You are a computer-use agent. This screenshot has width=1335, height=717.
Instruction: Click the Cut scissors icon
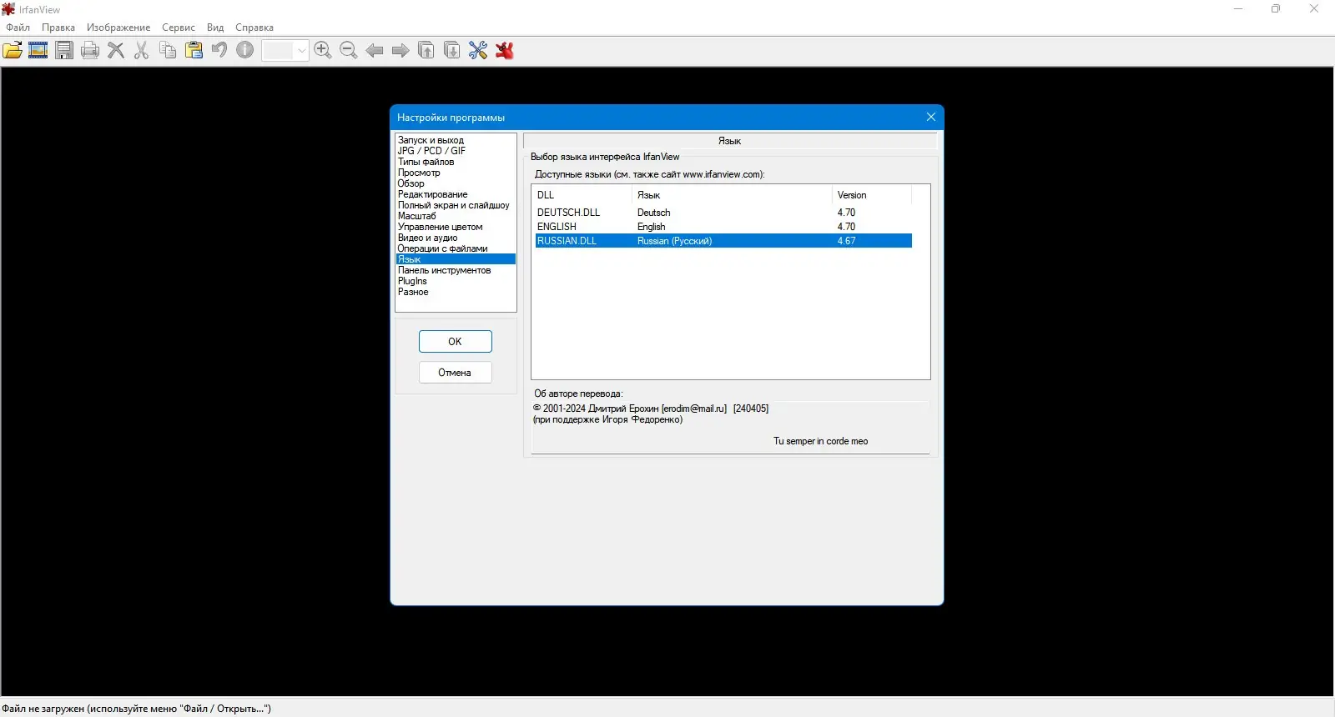[x=142, y=50]
